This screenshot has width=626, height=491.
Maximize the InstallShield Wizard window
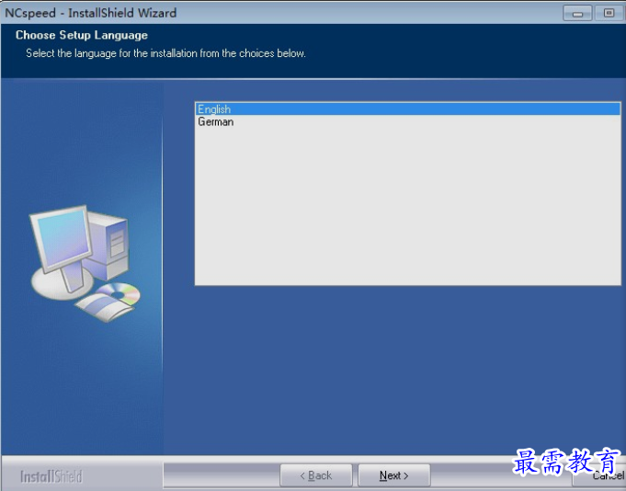pos(609,13)
